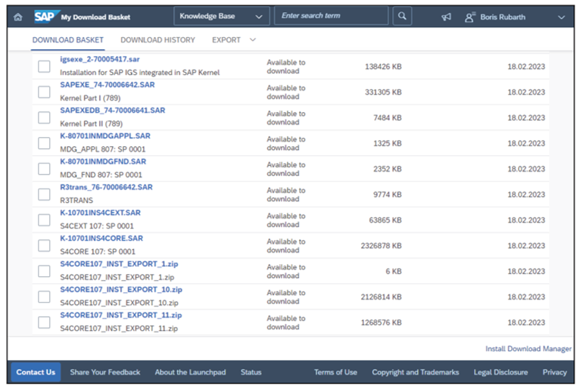580x389 pixels.
Task: Click the search magnifier button
Action: pos(402,16)
